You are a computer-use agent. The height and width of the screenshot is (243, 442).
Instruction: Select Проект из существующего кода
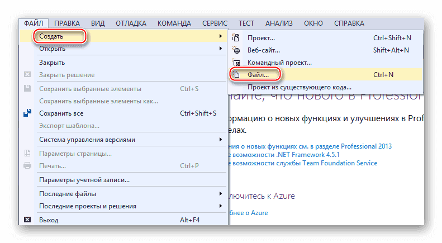click(x=300, y=87)
